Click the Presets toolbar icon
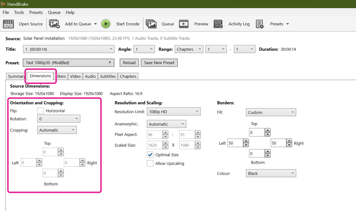 pyautogui.click(x=260, y=24)
